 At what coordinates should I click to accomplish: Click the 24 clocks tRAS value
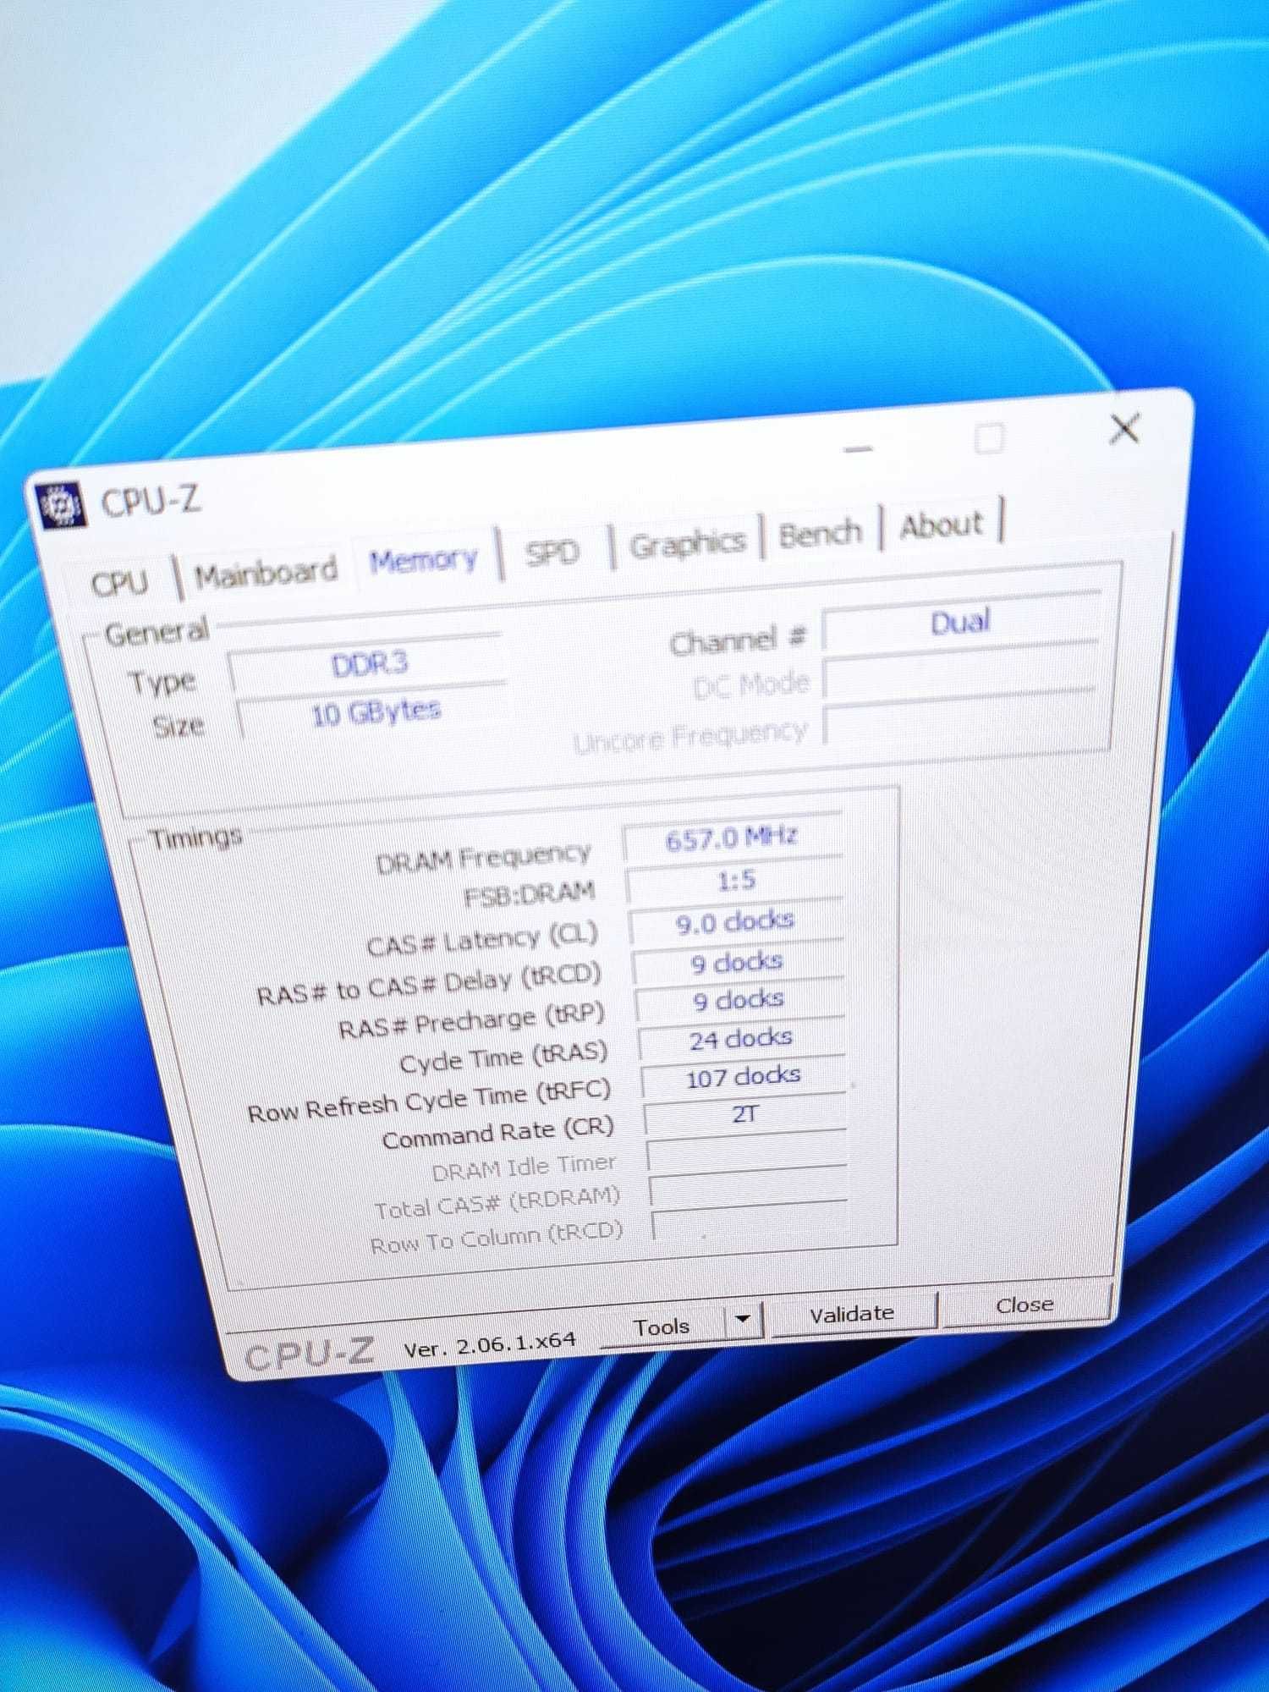click(x=741, y=1038)
